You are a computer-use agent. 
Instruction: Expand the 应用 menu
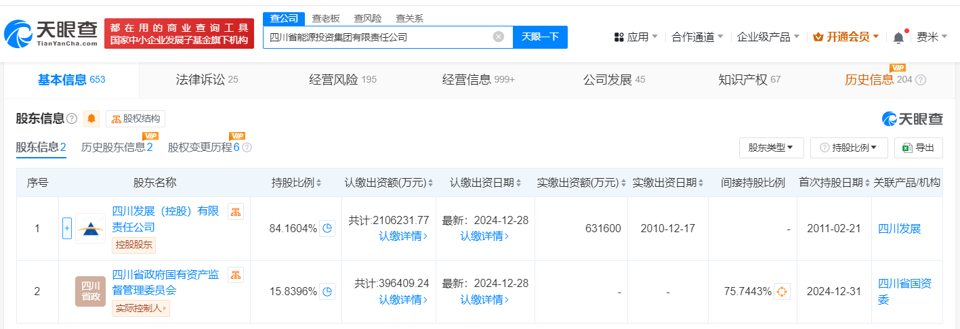click(x=636, y=37)
